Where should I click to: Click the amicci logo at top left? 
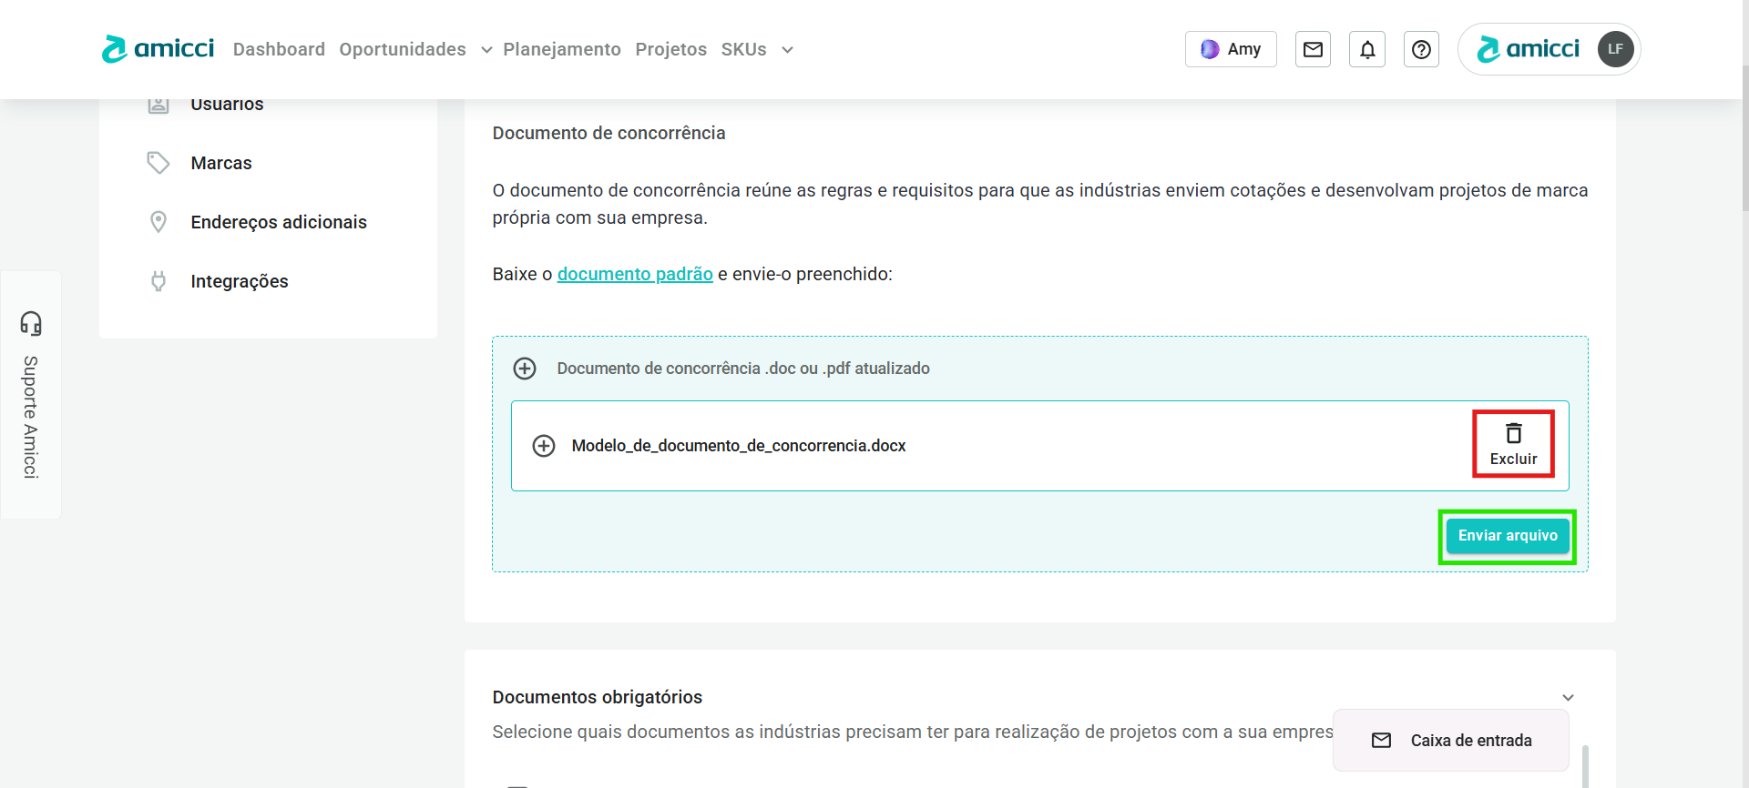[x=159, y=49]
